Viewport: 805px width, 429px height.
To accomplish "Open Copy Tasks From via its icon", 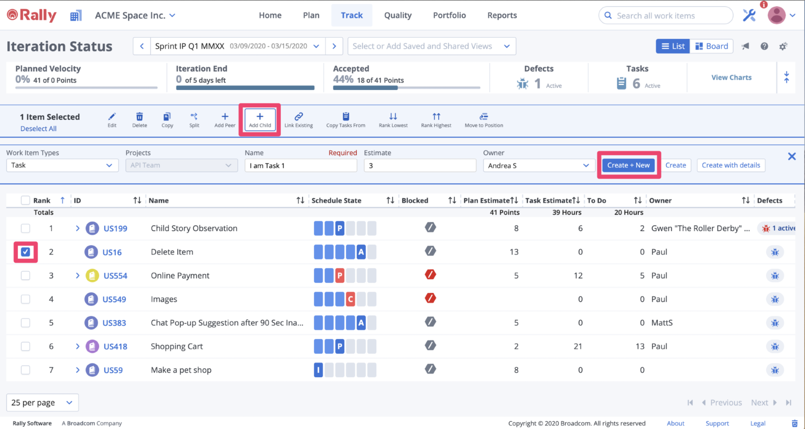I will point(345,119).
